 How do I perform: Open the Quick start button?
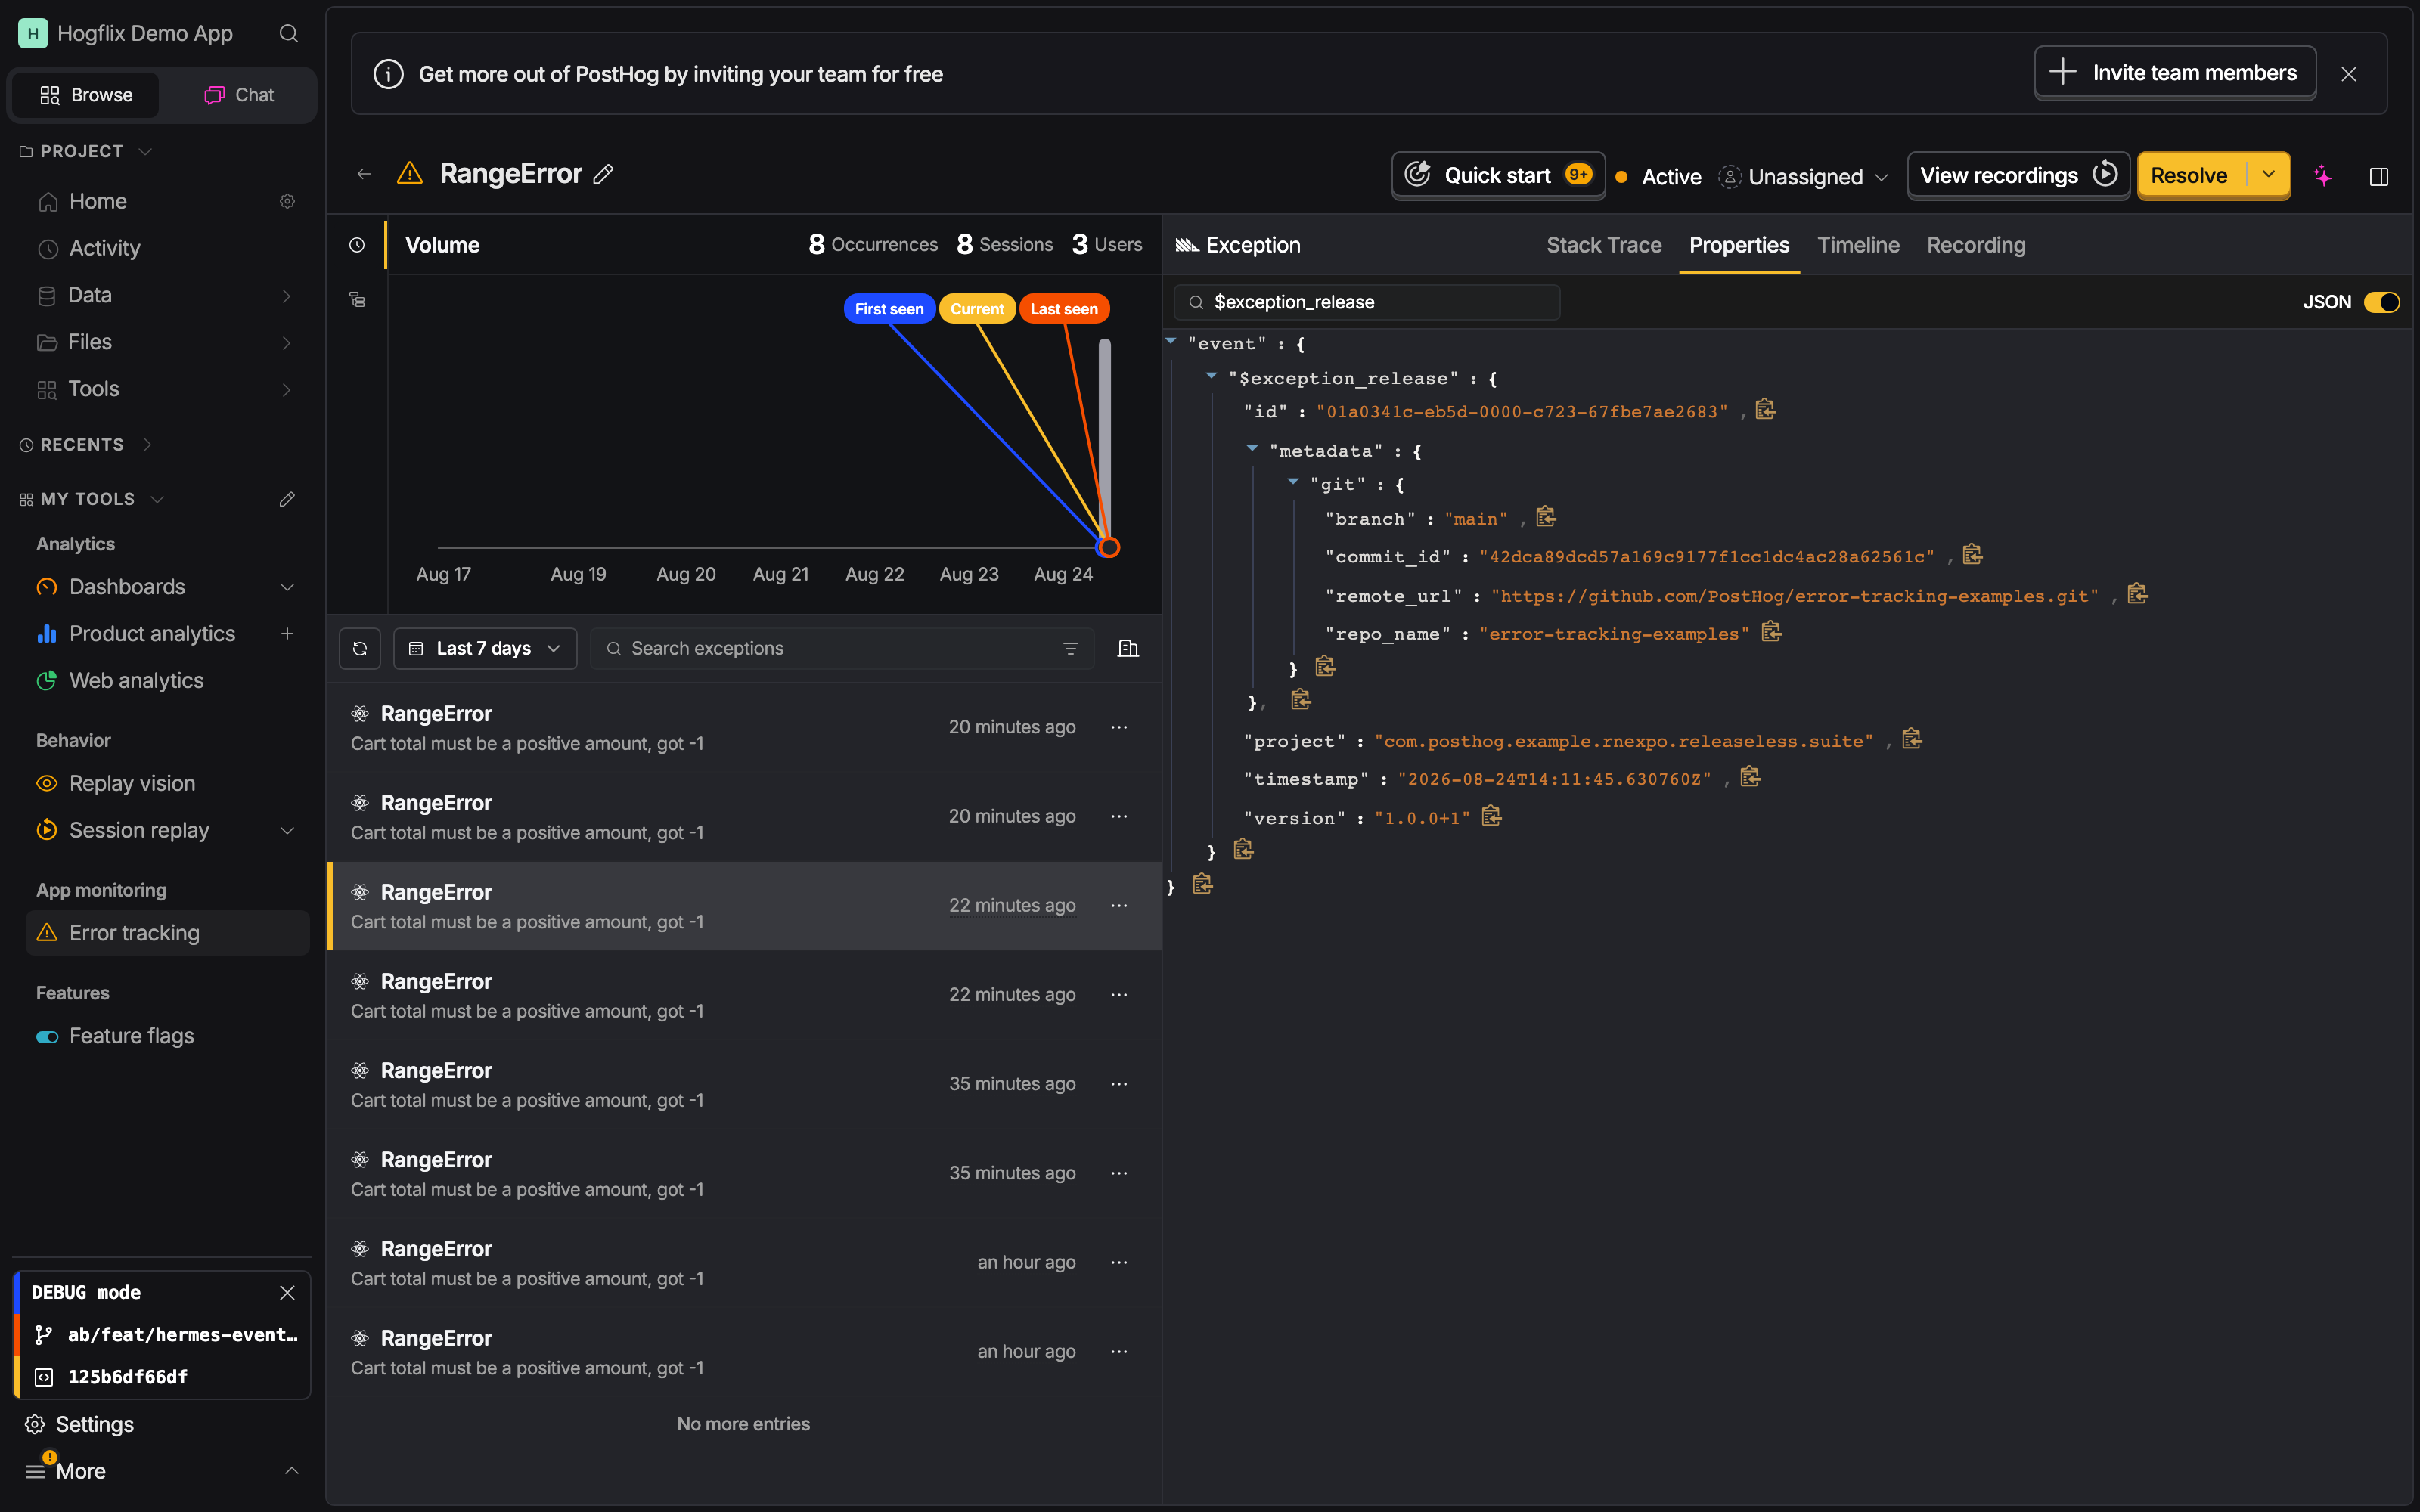[x=1498, y=175]
